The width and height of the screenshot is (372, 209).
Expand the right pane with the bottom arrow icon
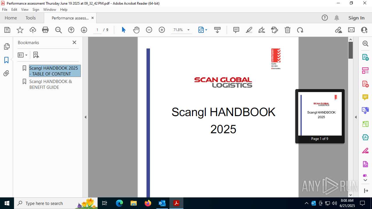(365, 191)
